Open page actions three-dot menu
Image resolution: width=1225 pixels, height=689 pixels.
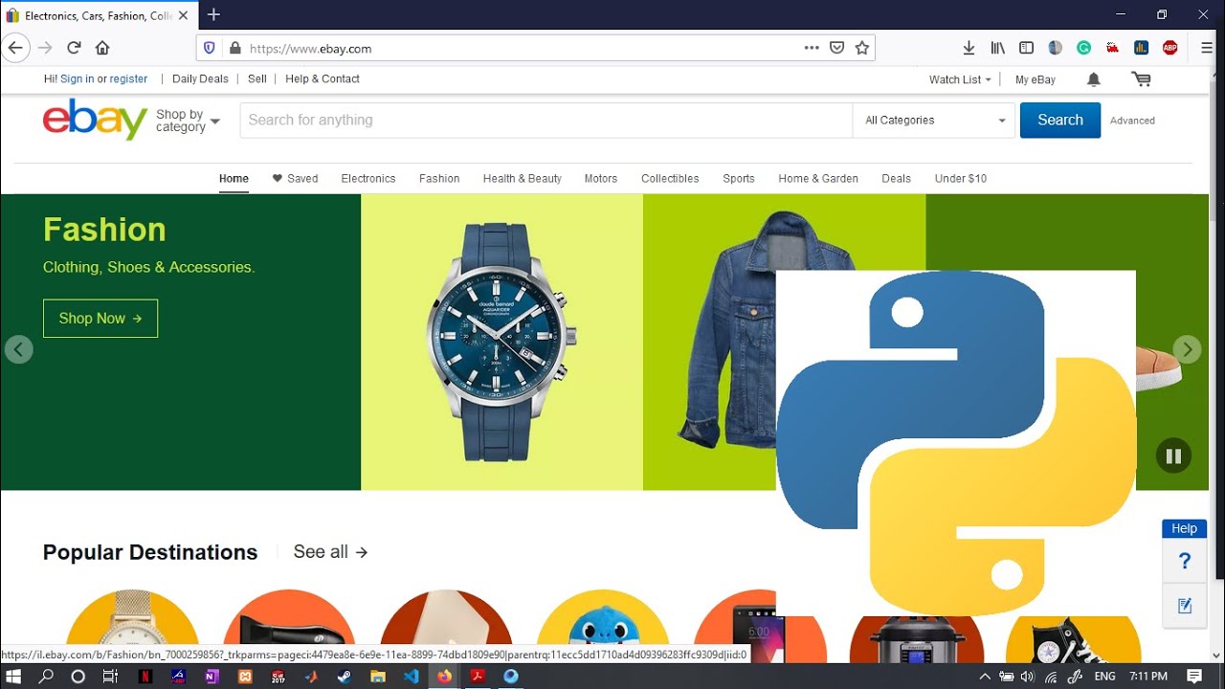pos(812,48)
